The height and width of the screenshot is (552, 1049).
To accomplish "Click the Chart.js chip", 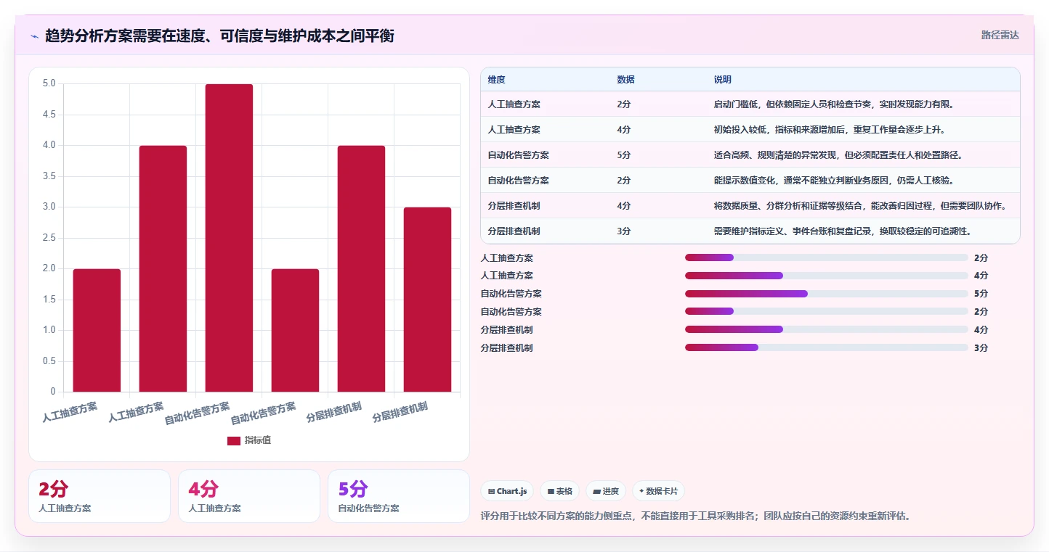I will [507, 491].
